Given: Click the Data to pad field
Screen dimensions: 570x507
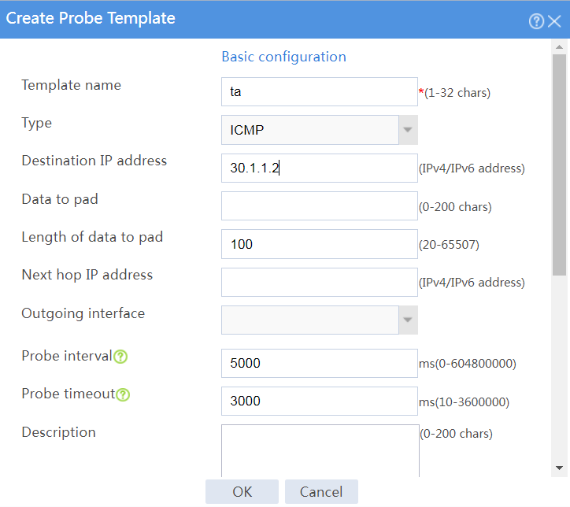Looking at the screenshot, I should coord(320,206).
